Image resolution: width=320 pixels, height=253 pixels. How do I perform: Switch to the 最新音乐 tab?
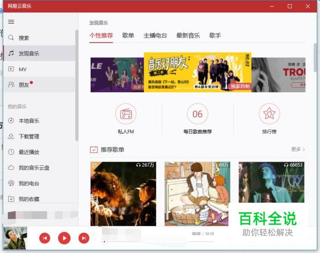point(188,36)
